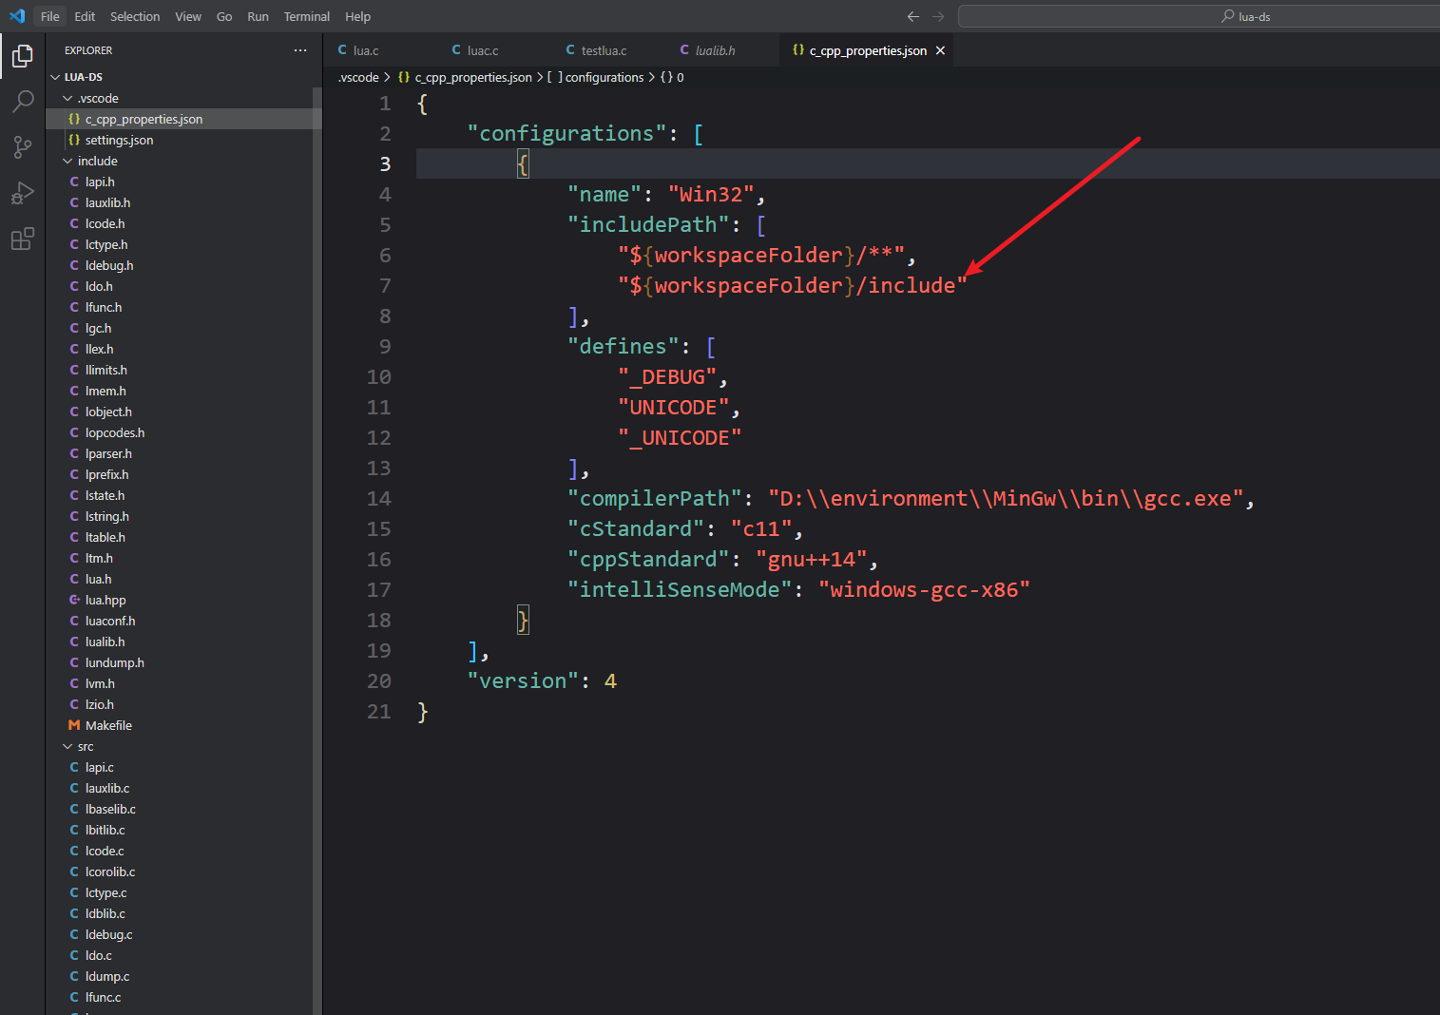Go back with the navigation arrow
Viewport: 1440px width, 1015px height.
tap(913, 16)
